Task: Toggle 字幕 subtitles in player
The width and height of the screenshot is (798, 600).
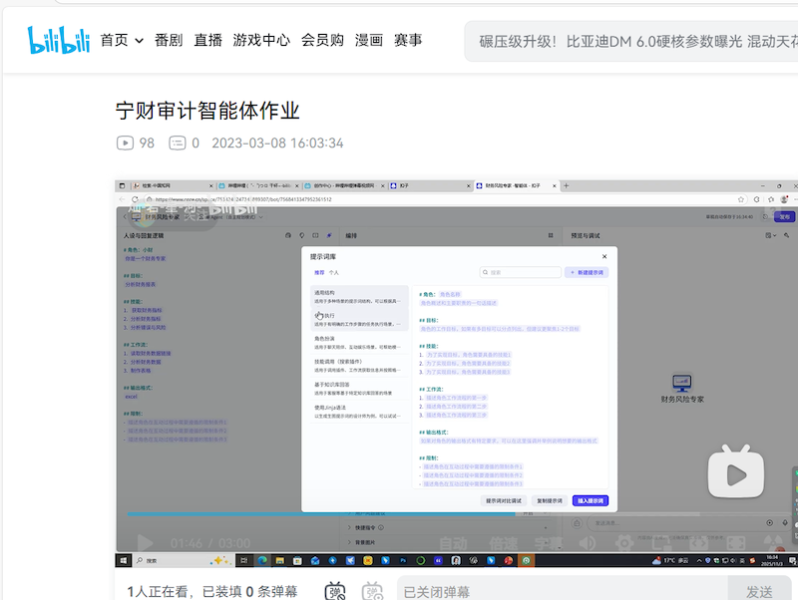Action: [x=549, y=543]
